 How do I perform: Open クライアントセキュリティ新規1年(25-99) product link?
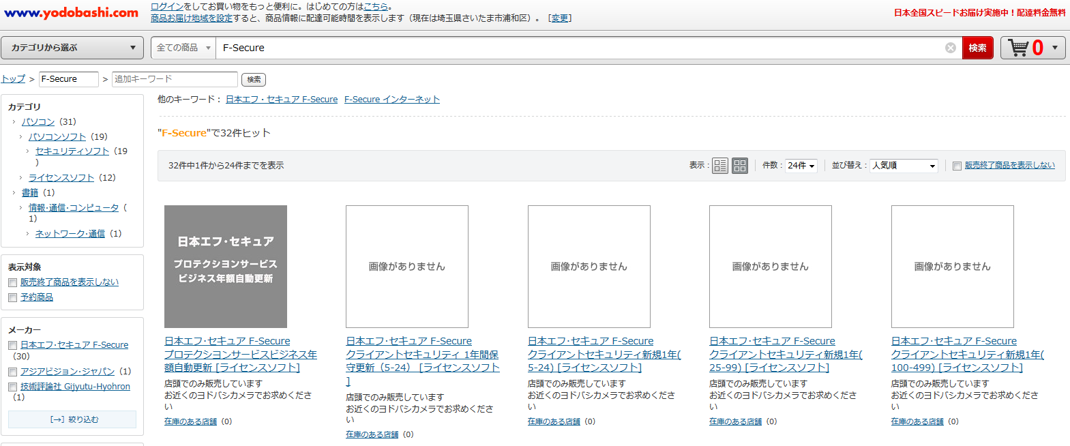pos(786,355)
